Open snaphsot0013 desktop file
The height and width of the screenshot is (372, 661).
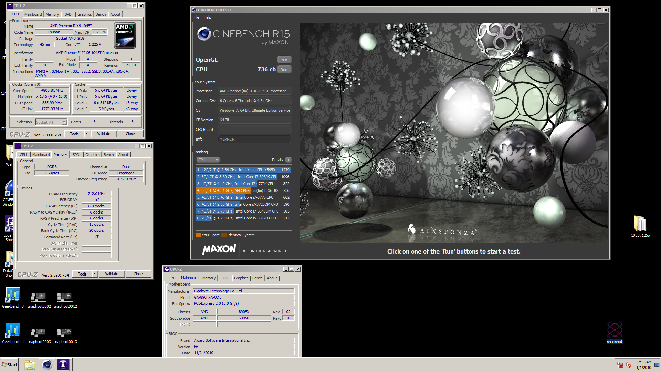[x=65, y=335]
